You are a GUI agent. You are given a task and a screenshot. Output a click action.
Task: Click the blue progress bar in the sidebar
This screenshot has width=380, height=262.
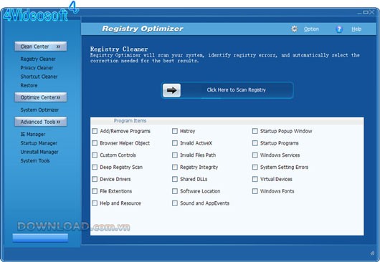click(40, 238)
